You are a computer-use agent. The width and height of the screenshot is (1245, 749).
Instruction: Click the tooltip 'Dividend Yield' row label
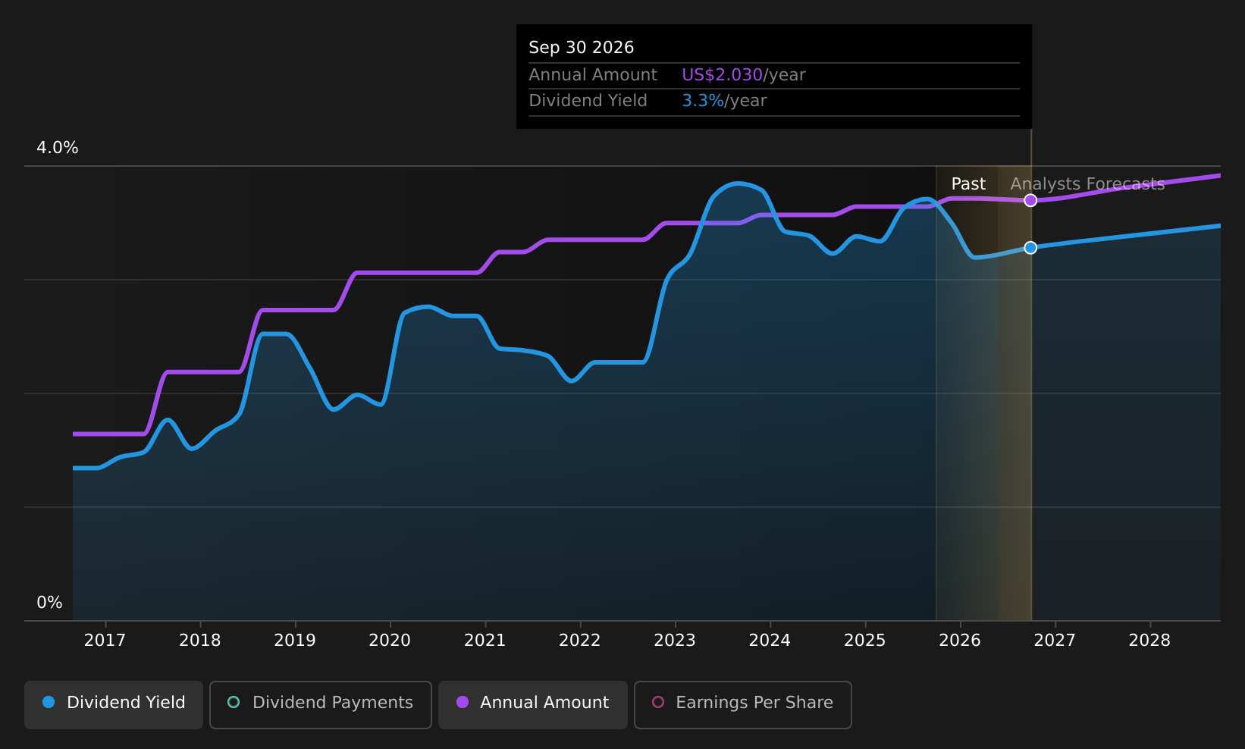tap(588, 101)
